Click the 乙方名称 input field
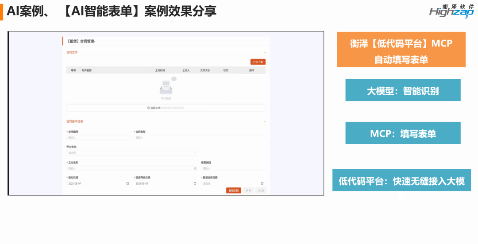The width and height of the screenshot is (478, 244). pyautogui.click(x=132, y=168)
